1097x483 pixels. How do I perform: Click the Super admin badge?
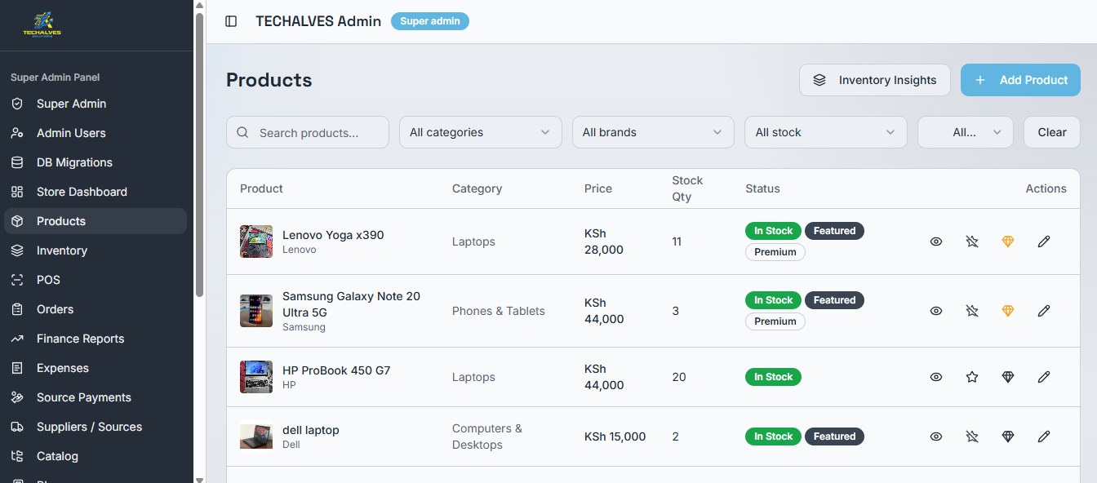(x=430, y=21)
